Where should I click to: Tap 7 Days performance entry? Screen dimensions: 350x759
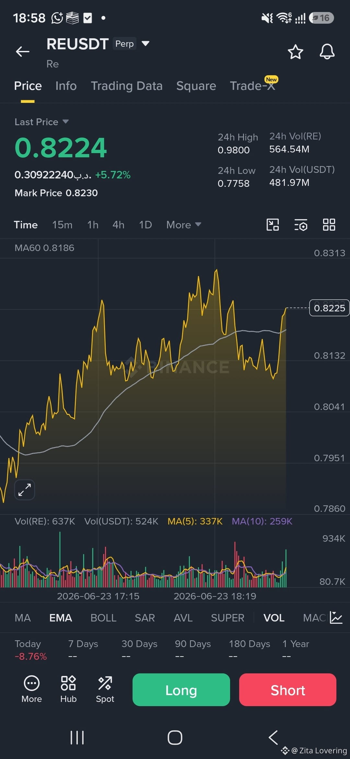pyautogui.click(x=83, y=650)
